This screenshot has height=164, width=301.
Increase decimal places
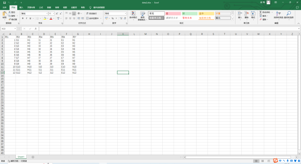(121, 18)
